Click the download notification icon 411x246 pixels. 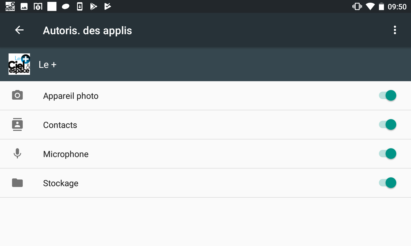(79, 6)
